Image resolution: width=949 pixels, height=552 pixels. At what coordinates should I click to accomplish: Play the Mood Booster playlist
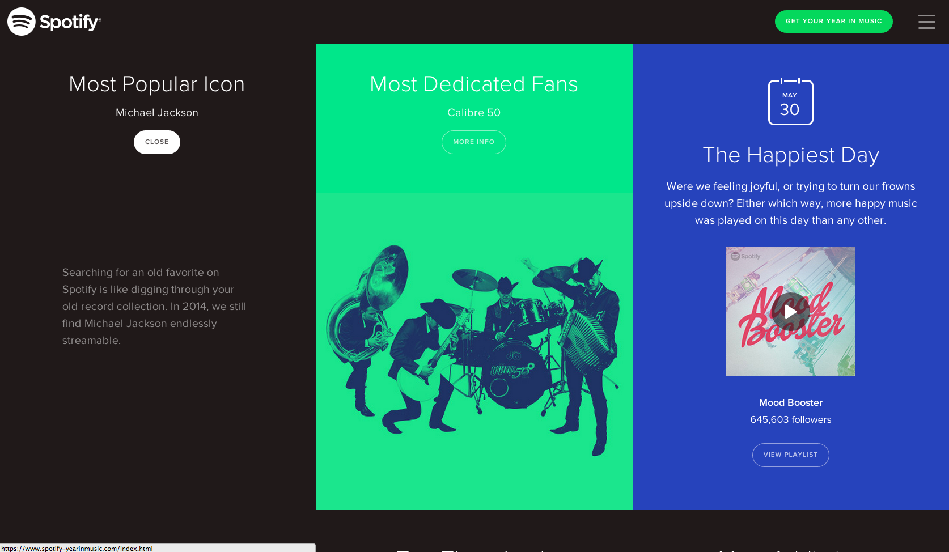pyautogui.click(x=790, y=312)
